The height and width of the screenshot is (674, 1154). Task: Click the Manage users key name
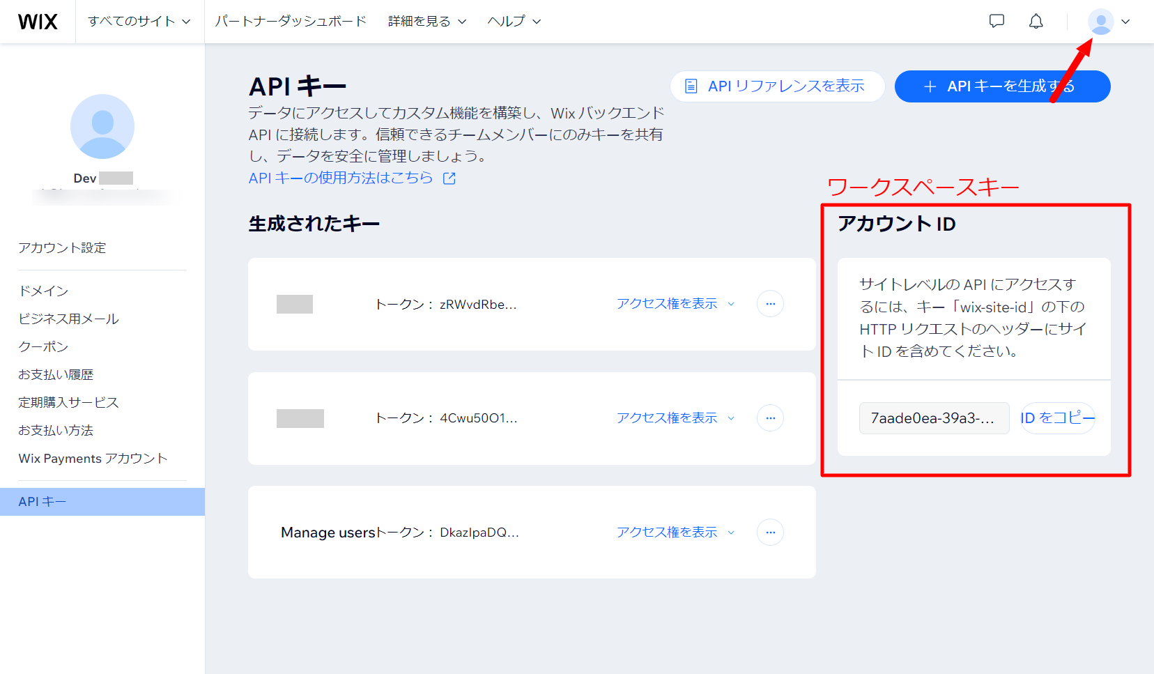click(x=328, y=533)
